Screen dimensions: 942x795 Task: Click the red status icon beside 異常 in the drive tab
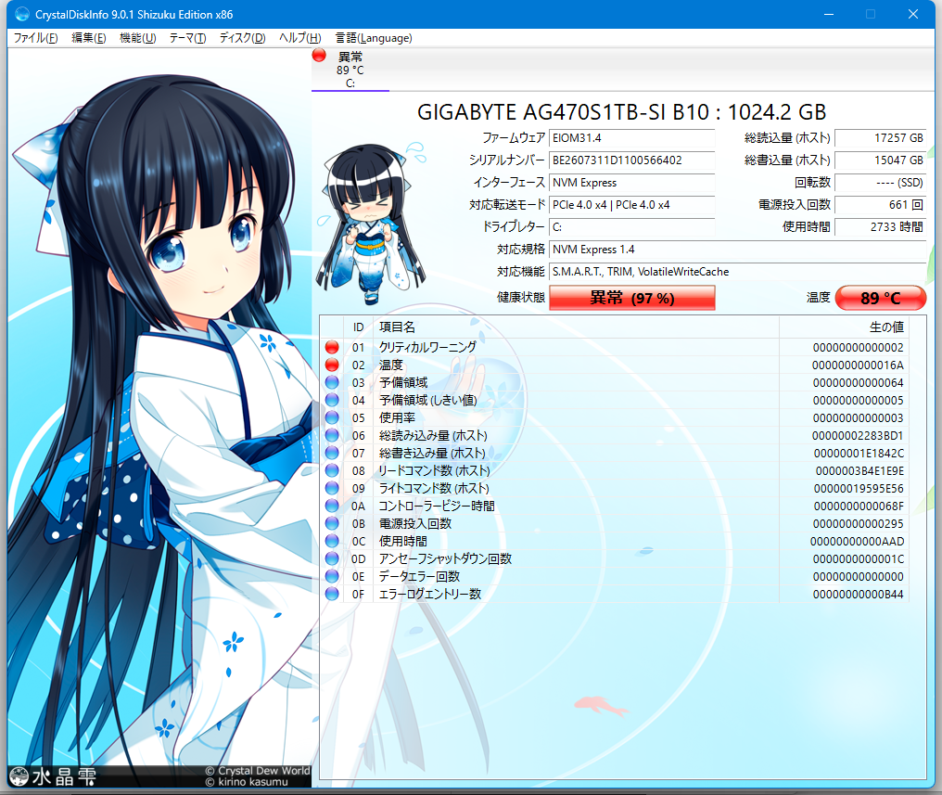click(x=319, y=56)
